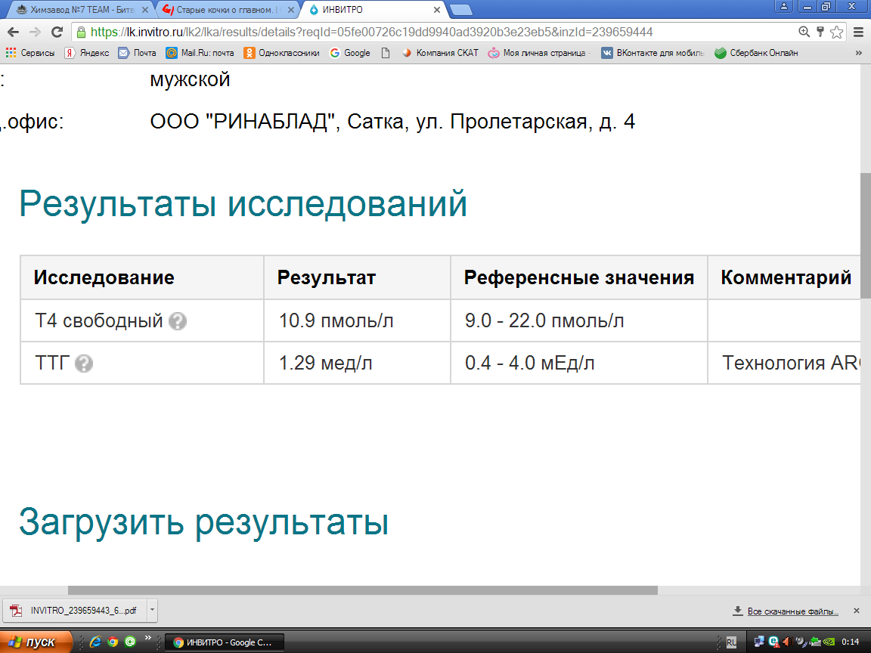
Task: Open the Одноклассники bookmark
Action: (x=281, y=53)
